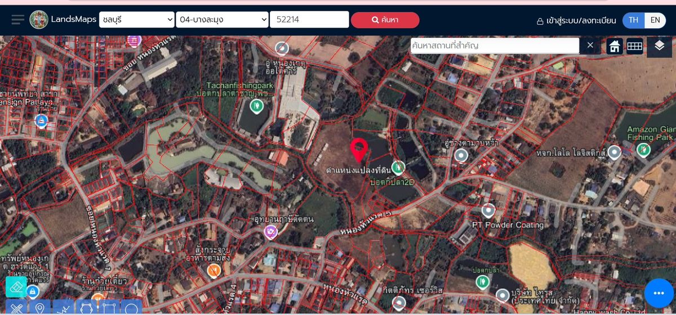676x315 pixels.
Task: Clear the landmark search with X
Action: (x=590, y=46)
